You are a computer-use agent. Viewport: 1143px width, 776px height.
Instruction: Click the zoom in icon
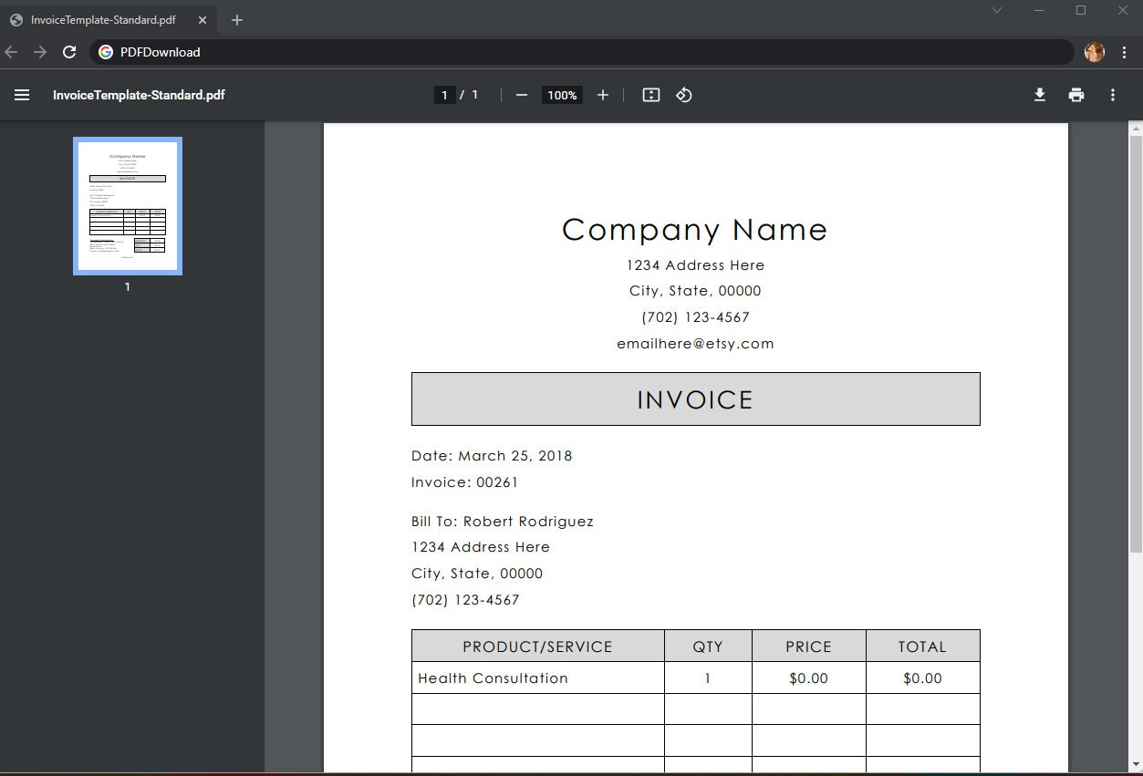603,95
